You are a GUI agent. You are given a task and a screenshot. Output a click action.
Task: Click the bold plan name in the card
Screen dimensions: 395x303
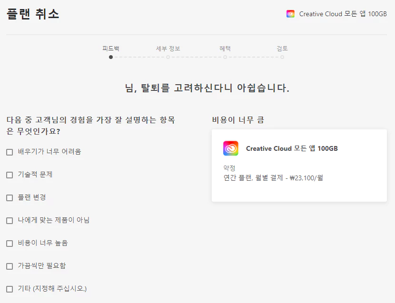292,148
